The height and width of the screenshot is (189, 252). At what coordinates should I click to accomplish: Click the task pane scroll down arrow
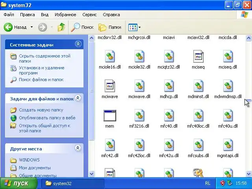click(91, 174)
